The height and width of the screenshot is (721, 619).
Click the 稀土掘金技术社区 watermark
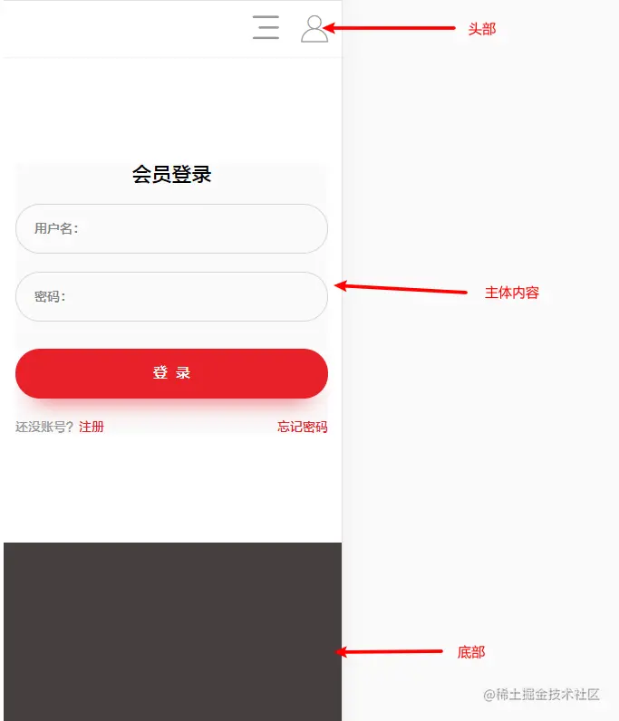pyautogui.click(x=542, y=695)
